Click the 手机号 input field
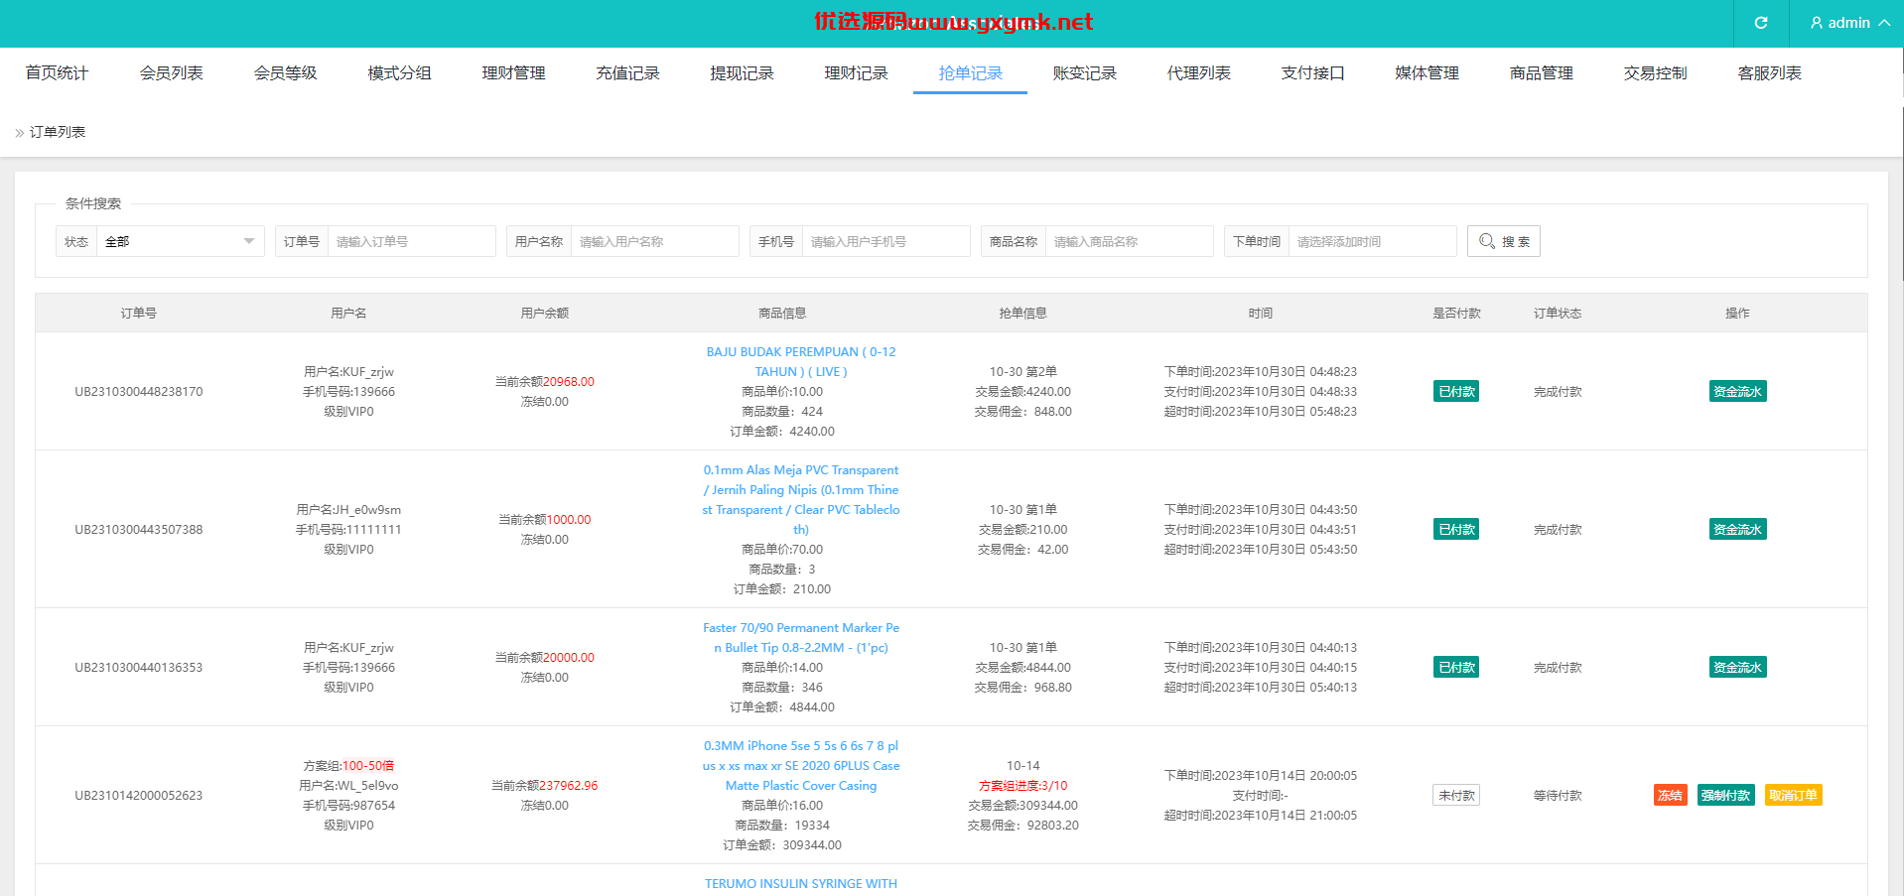Screen dimensions: 1904x896 [x=886, y=241]
